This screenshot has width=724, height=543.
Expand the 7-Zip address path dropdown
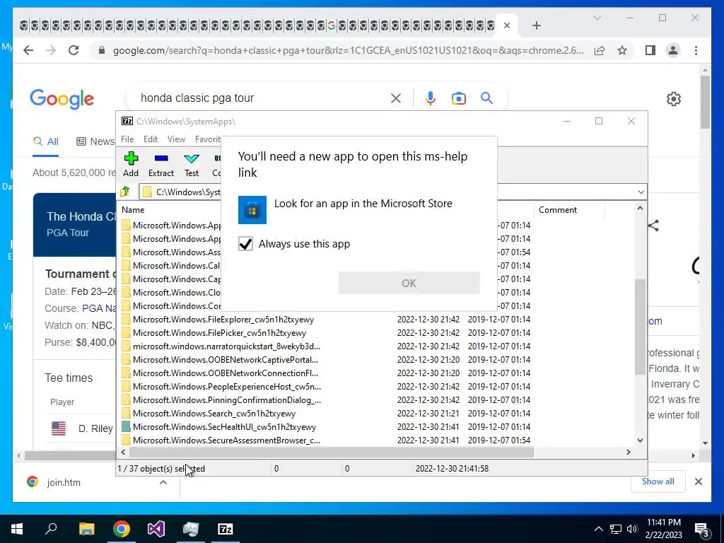tap(641, 192)
